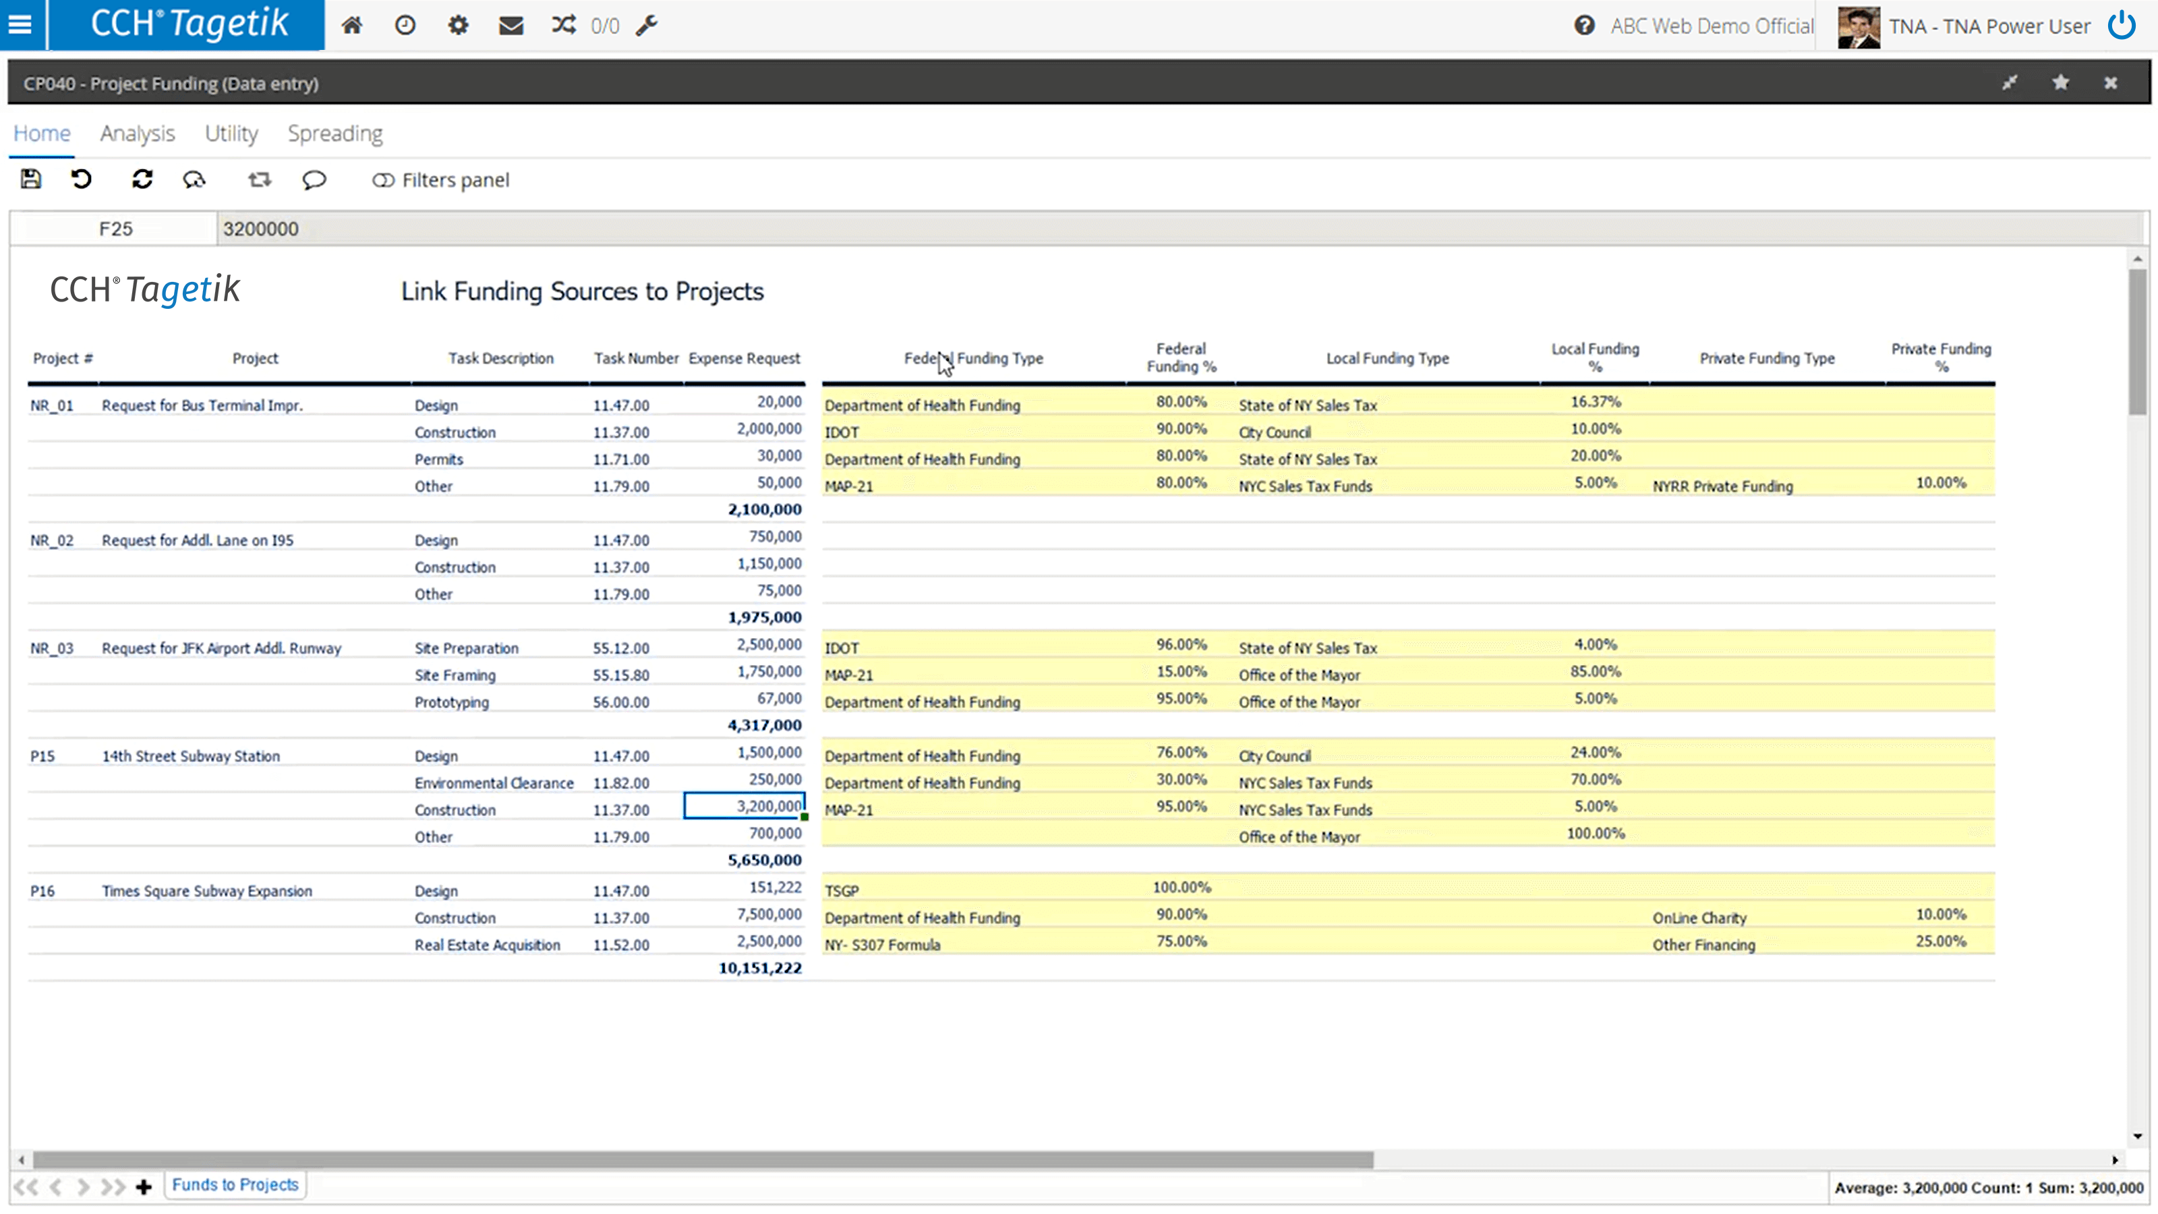Image resolution: width=2158 pixels, height=1214 pixels.
Task: Click the TNA Power User avatar
Action: coord(1859,27)
